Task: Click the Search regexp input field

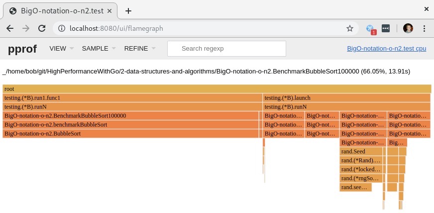Action: pyautogui.click(x=226, y=49)
